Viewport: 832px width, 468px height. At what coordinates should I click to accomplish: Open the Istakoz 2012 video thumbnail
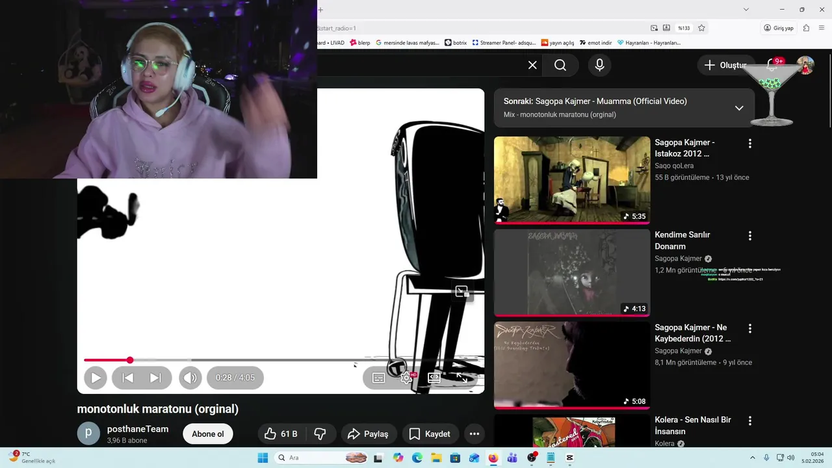pos(572,180)
